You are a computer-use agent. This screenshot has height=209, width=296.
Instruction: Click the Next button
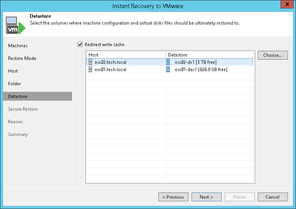click(x=206, y=197)
